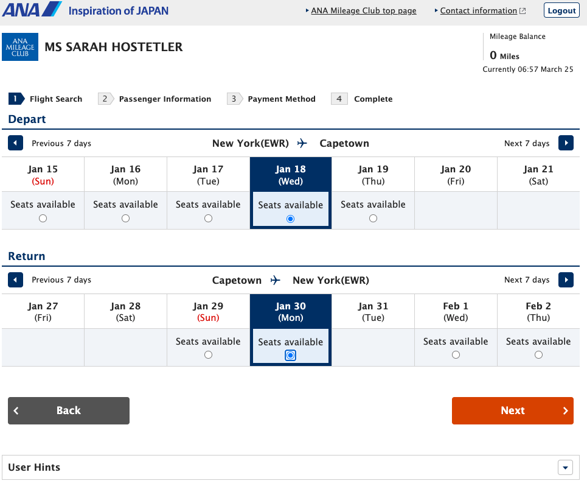The width and height of the screenshot is (587, 489).
Task: Open the ANA Mileage Club top page link
Action: click(x=363, y=10)
